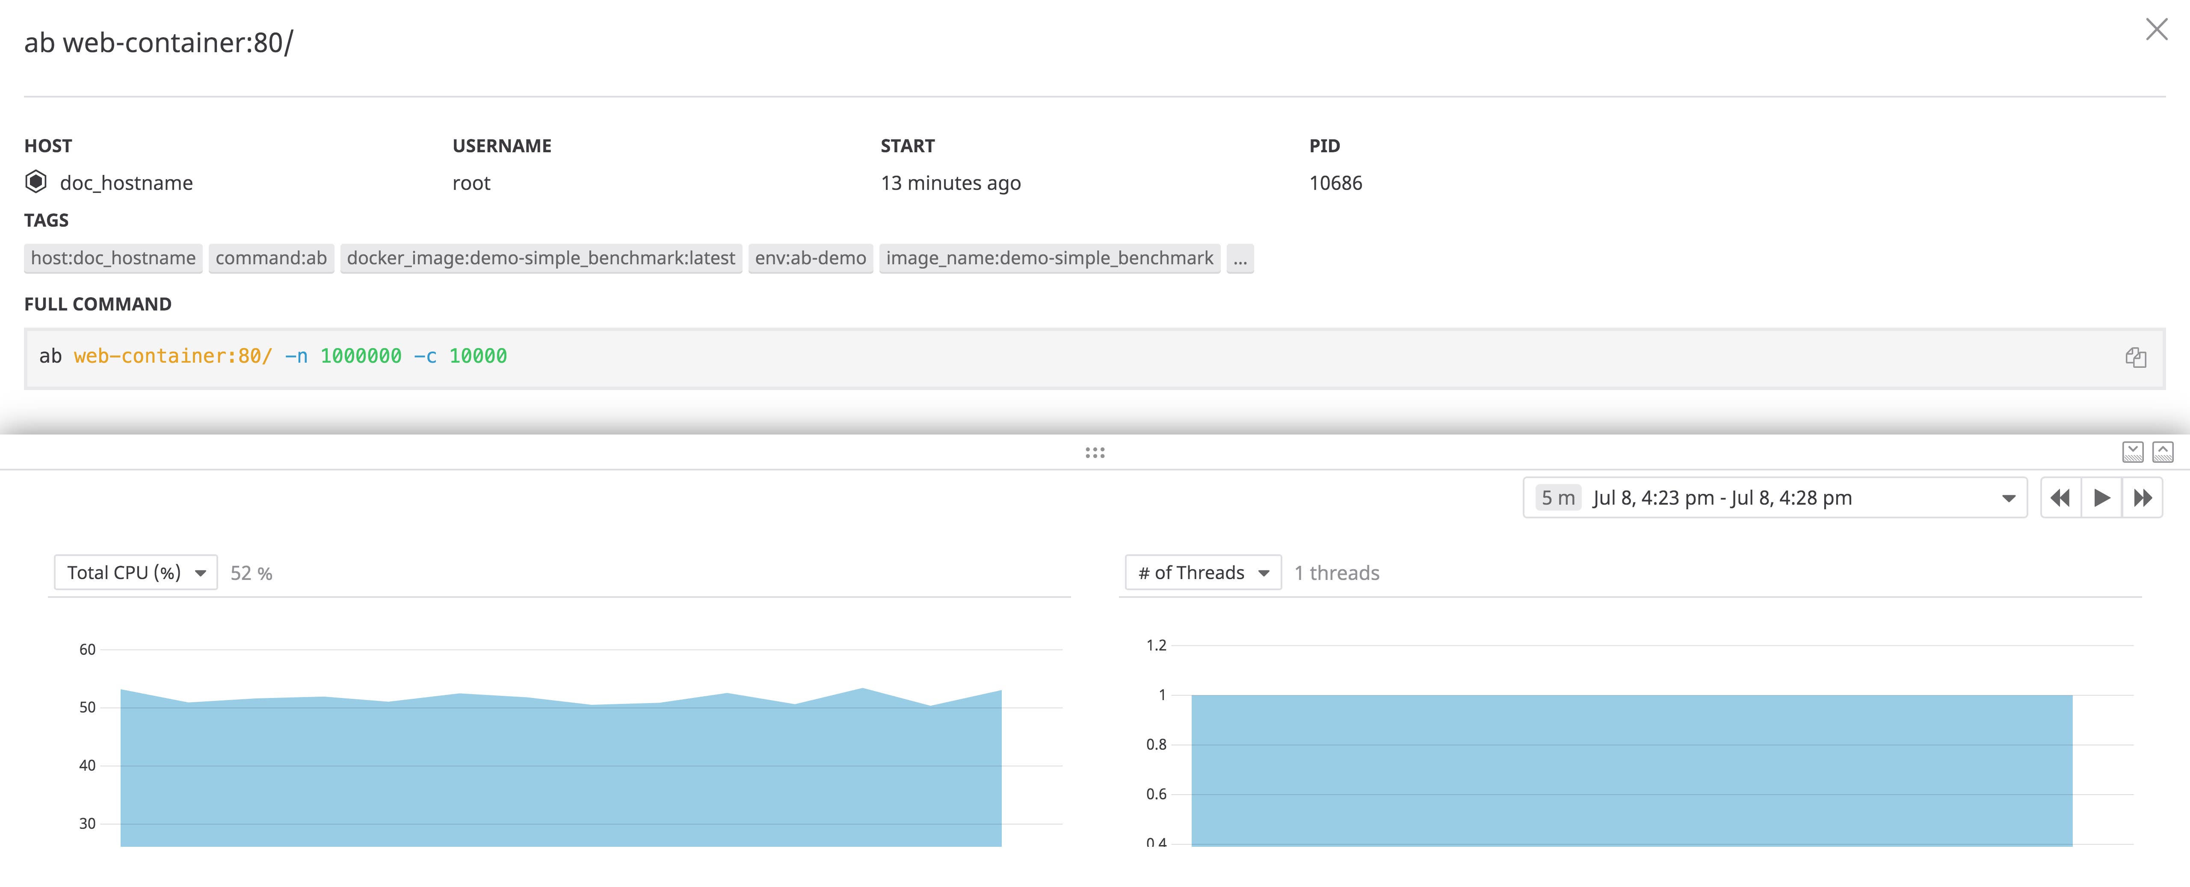Select the command:ab tag

(x=271, y=258)
